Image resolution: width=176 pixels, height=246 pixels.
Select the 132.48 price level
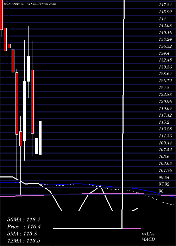click(165, 60)
